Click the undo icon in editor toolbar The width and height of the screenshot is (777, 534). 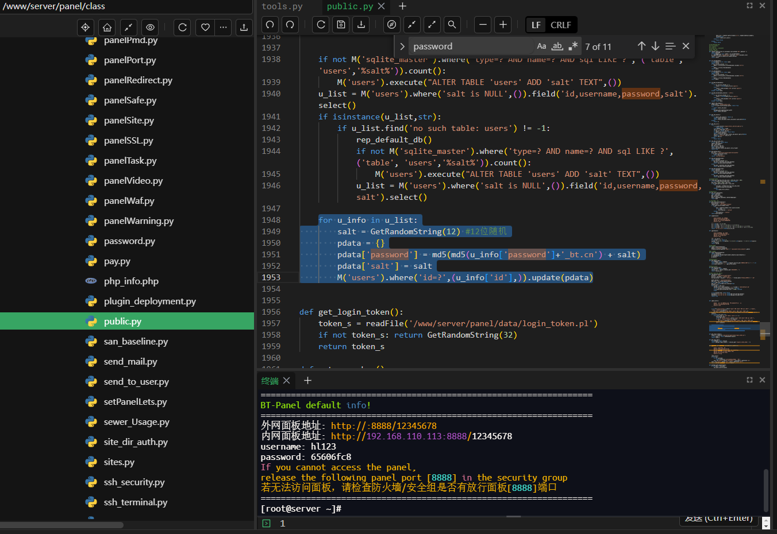[270, 25]
